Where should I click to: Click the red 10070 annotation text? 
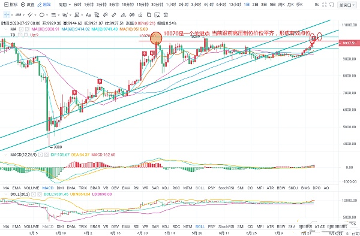pyautogui.click(x=237, y=34)
